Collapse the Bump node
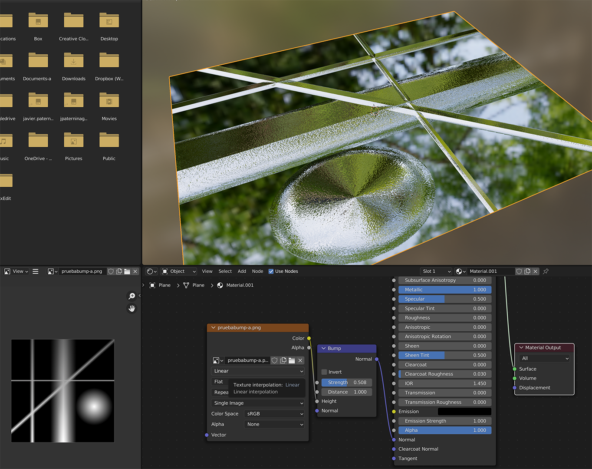The height and width of the screenshot is (469, 592). point(323,348)
